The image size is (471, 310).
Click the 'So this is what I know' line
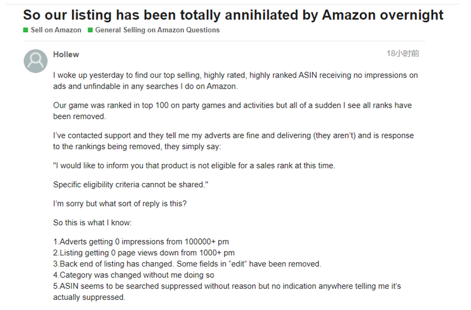(x=93, y=223)
